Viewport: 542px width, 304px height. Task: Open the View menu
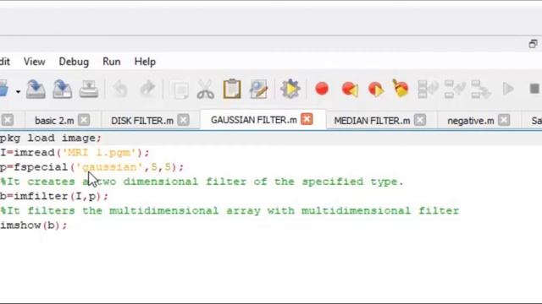click(x=34, y=62)
